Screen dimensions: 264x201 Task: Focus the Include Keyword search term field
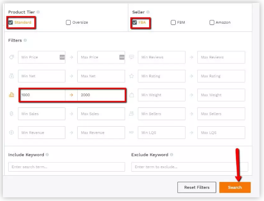(x=67, y=167)
